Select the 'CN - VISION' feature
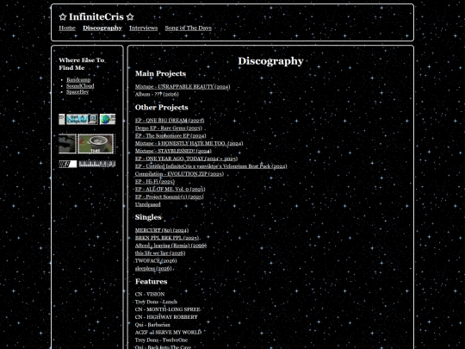Screen dimensions: 465x349 150,294
